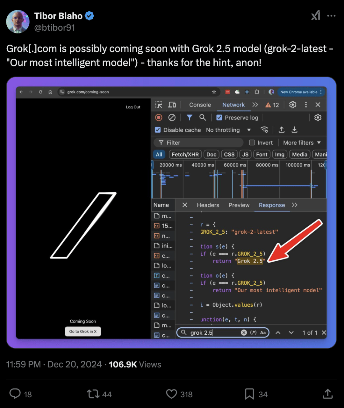This screenshot has height=408, width=344.
Task: Open the No throttling dropdown
Action: click(228, 130)
